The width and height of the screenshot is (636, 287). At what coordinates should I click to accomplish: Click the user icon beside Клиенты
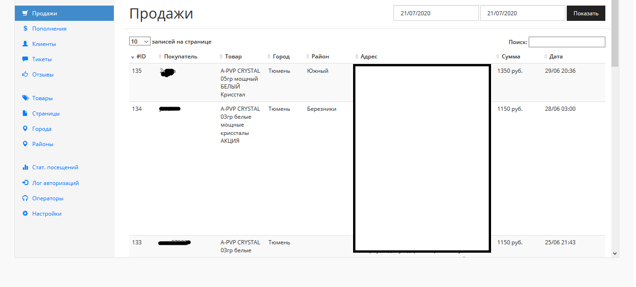click(x=25, y=44)
